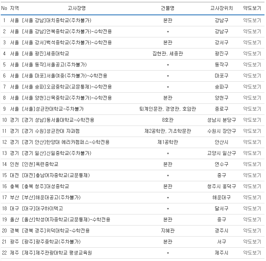This screenshot has width=266, height=261.
Task: Click 약도보기 in 옥련중학교 row
Action: [x=252, y=164]
